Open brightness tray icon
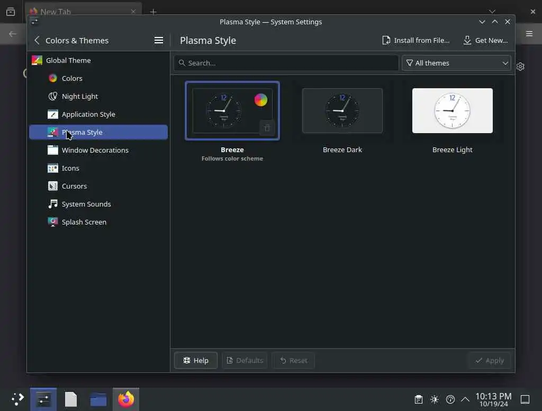 pyautogui.click(x=435, y=399)
